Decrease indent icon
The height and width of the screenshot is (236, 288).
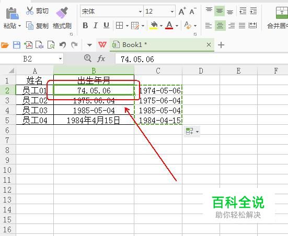click(243, 11)
